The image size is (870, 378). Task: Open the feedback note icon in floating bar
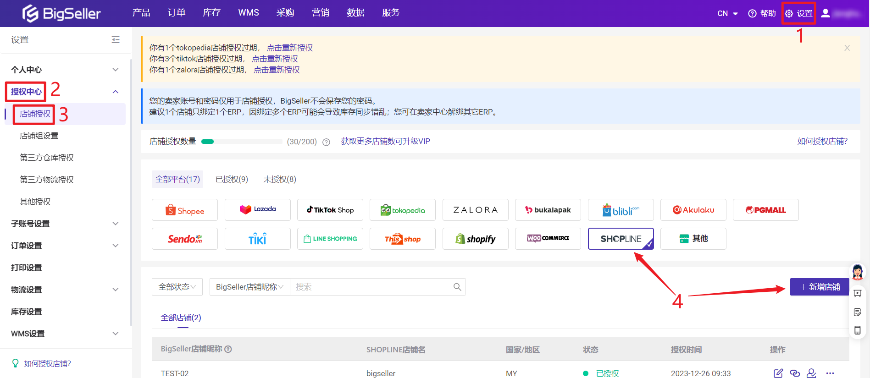click(858, 312)
